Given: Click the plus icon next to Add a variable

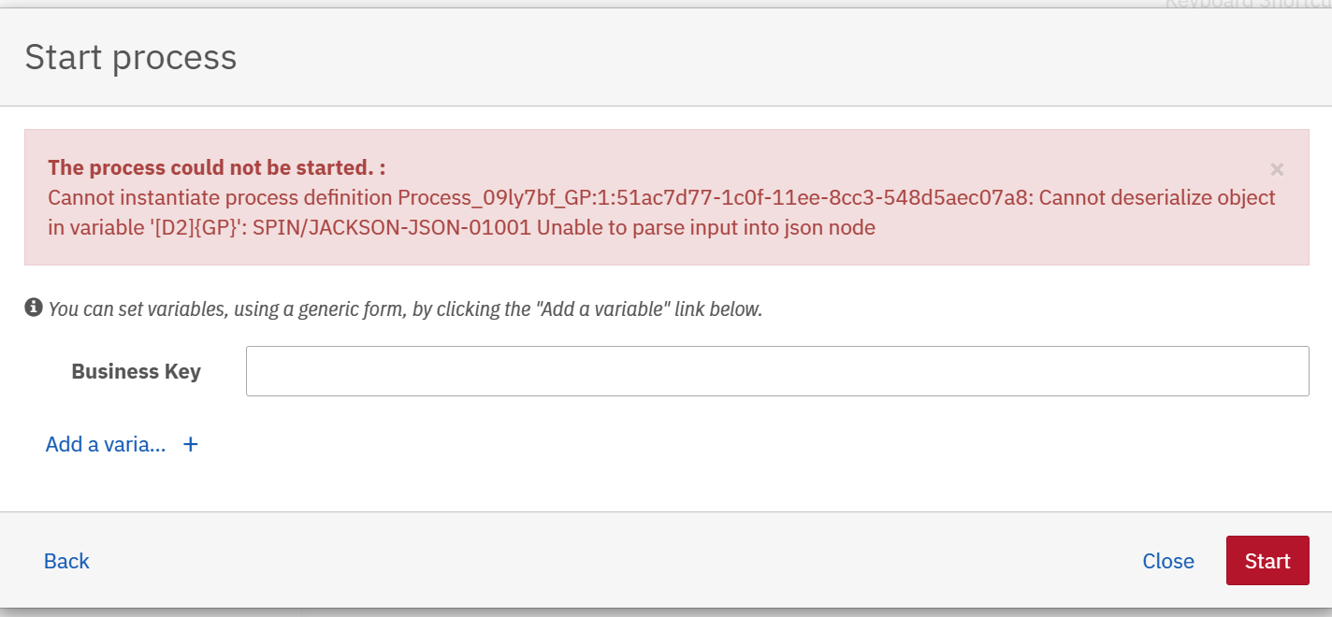Looking at the screenshot, I should (x=190, y=444).
